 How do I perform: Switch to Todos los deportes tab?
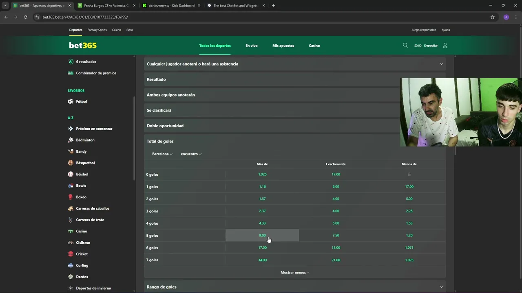coord(215,46)
